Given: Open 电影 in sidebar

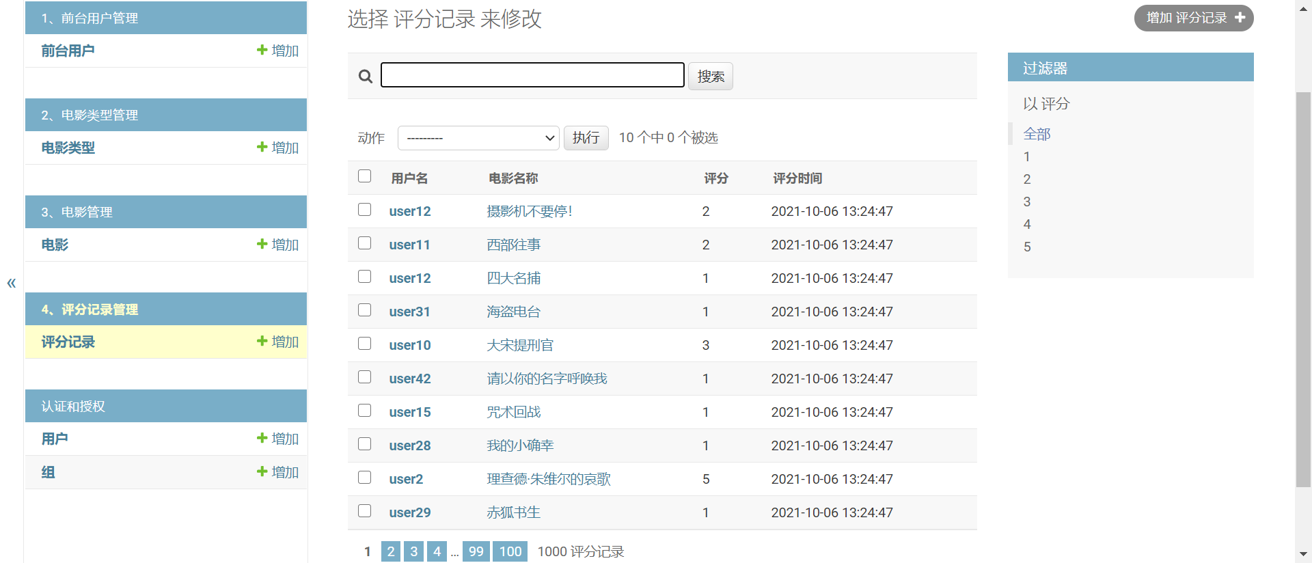Looking at the screenshot, I should [x=55, y=245].
